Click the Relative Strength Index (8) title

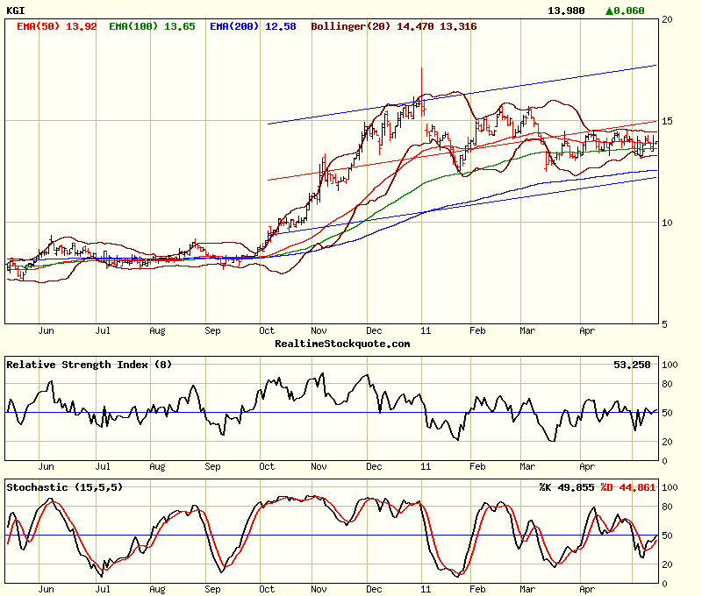[90, 365]
